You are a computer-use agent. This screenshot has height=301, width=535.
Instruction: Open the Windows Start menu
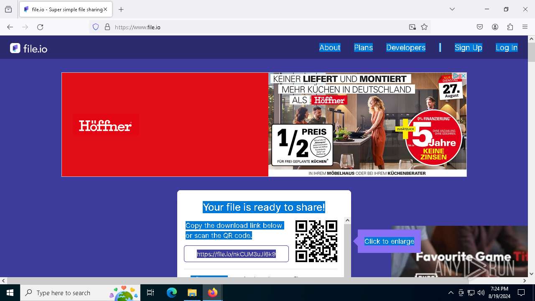(10, 293)
